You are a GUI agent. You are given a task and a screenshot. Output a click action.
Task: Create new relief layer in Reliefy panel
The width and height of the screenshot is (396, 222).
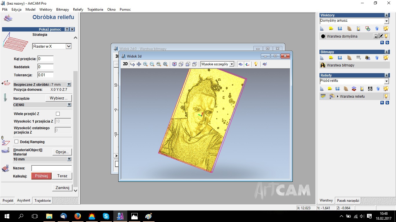pyautogui.click(x=322, y=88)
